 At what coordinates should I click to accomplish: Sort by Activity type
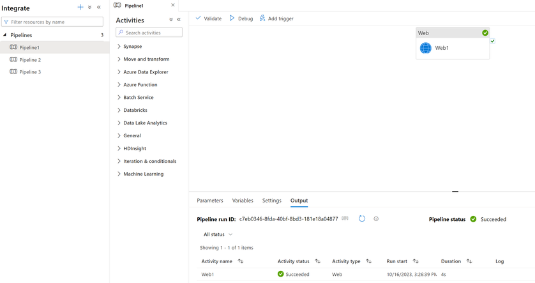click(x=368, y=261)
